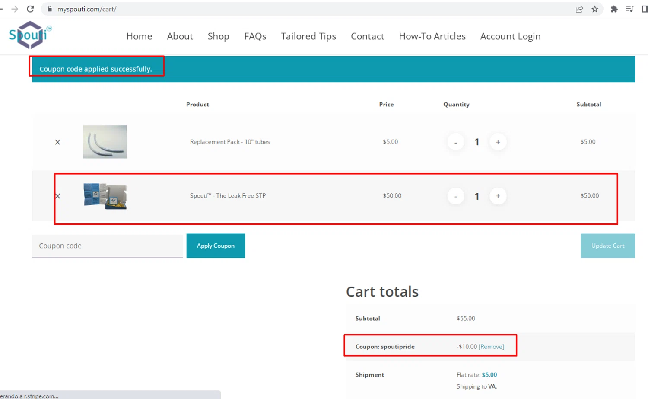Click the padlock site info icon

pyautogui.click(x=50, y=9)
